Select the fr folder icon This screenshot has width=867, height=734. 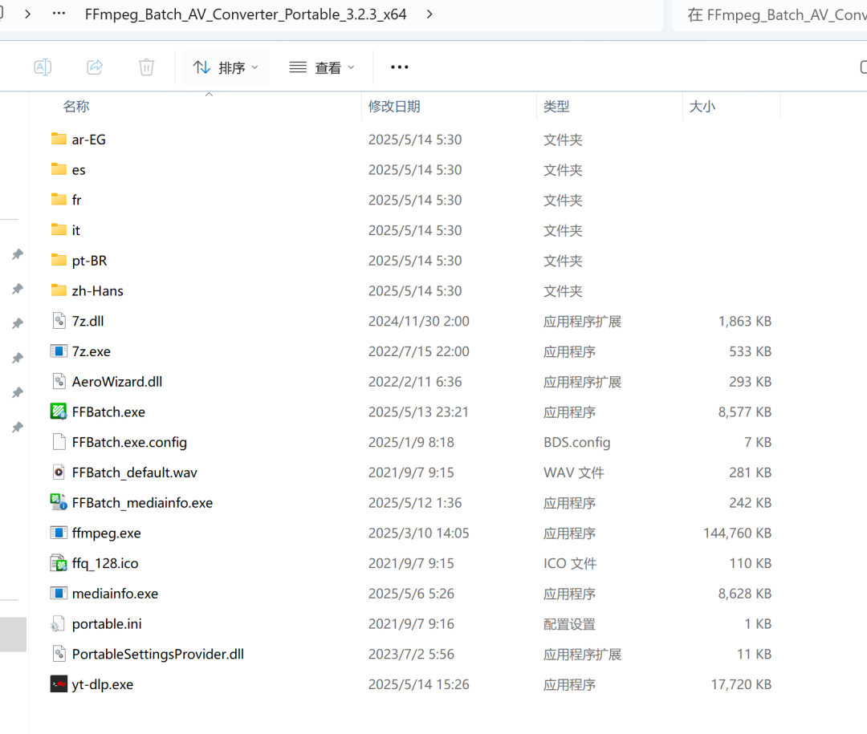pyautogui.click(x=59, y=199)
